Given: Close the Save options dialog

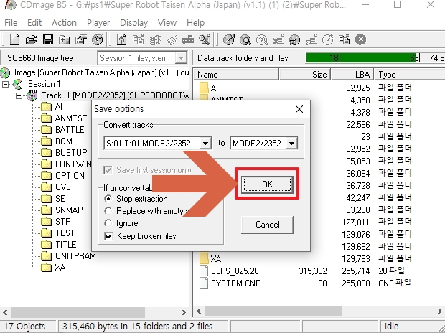Looking at the screenshot, I should [299, 109].
